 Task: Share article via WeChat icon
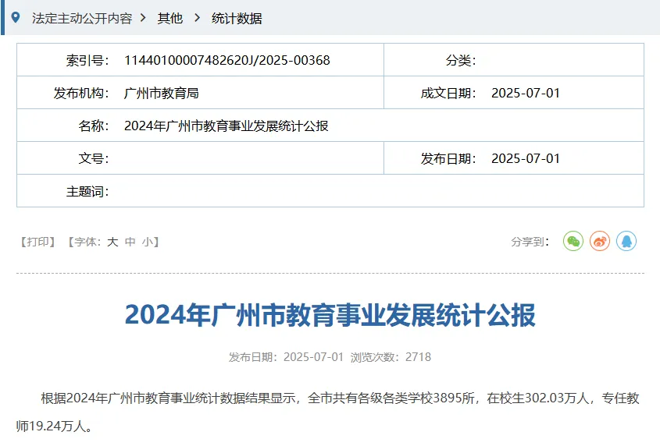573,241
